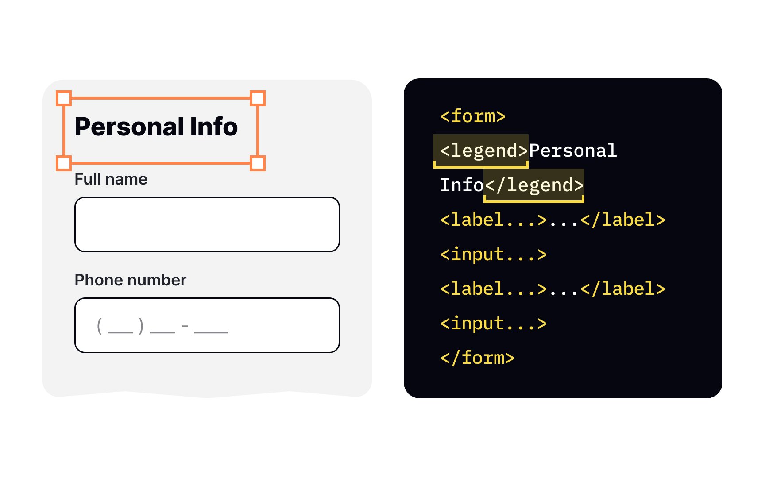
Task: Click the closing </form> tag
Action: coord(477,358)
